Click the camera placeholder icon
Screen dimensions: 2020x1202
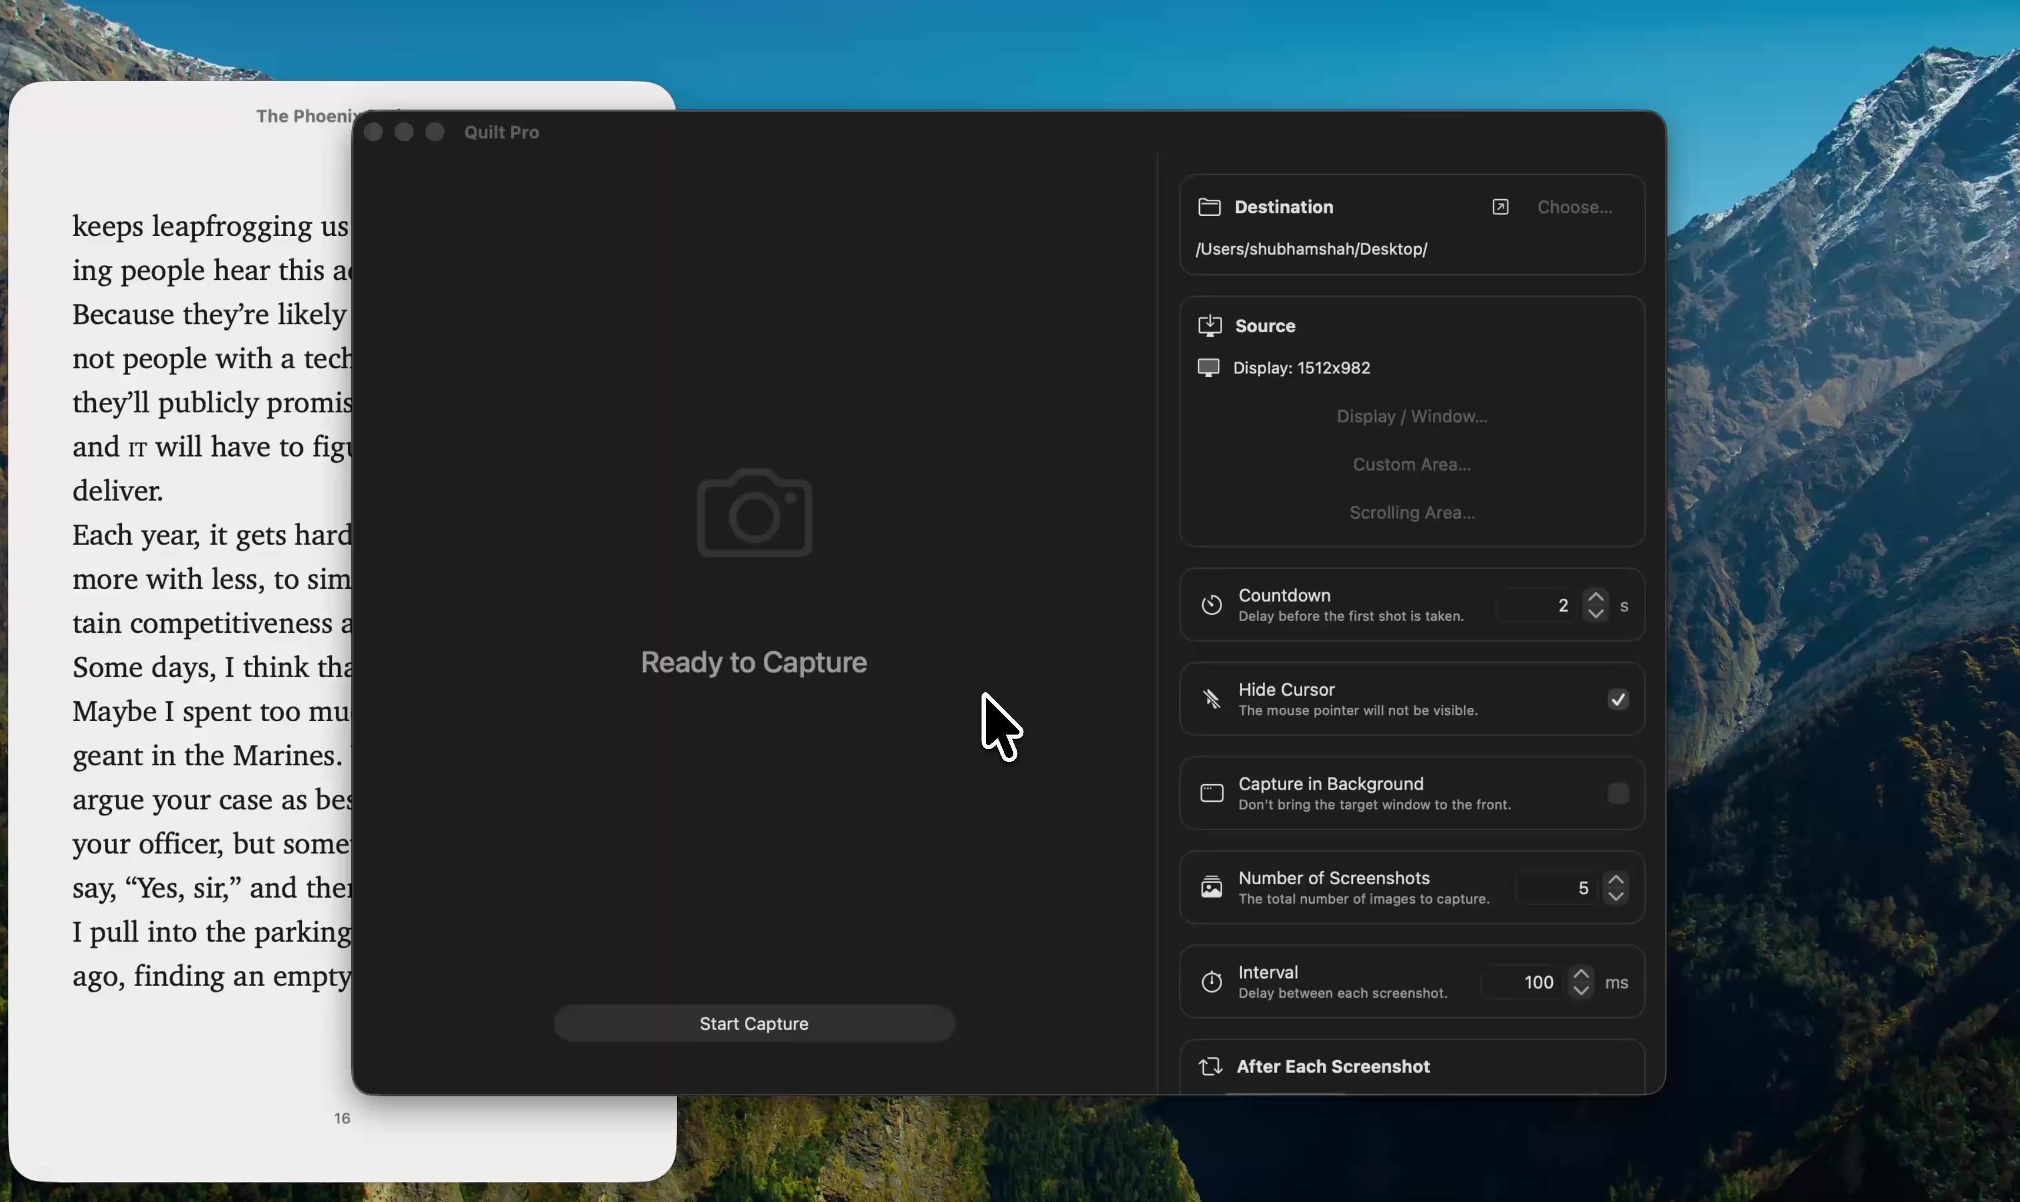click(x=754, y=513)
